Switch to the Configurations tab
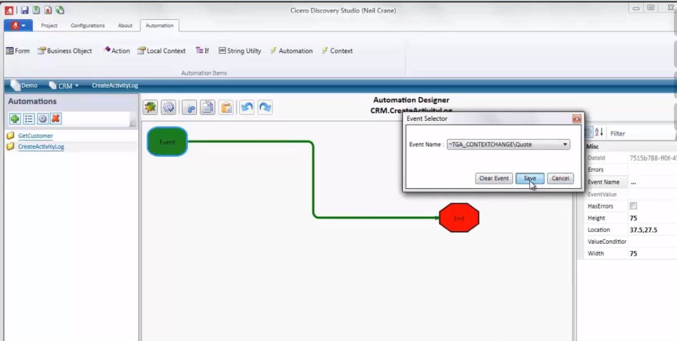The image size is (677, 341). [87, 25]
